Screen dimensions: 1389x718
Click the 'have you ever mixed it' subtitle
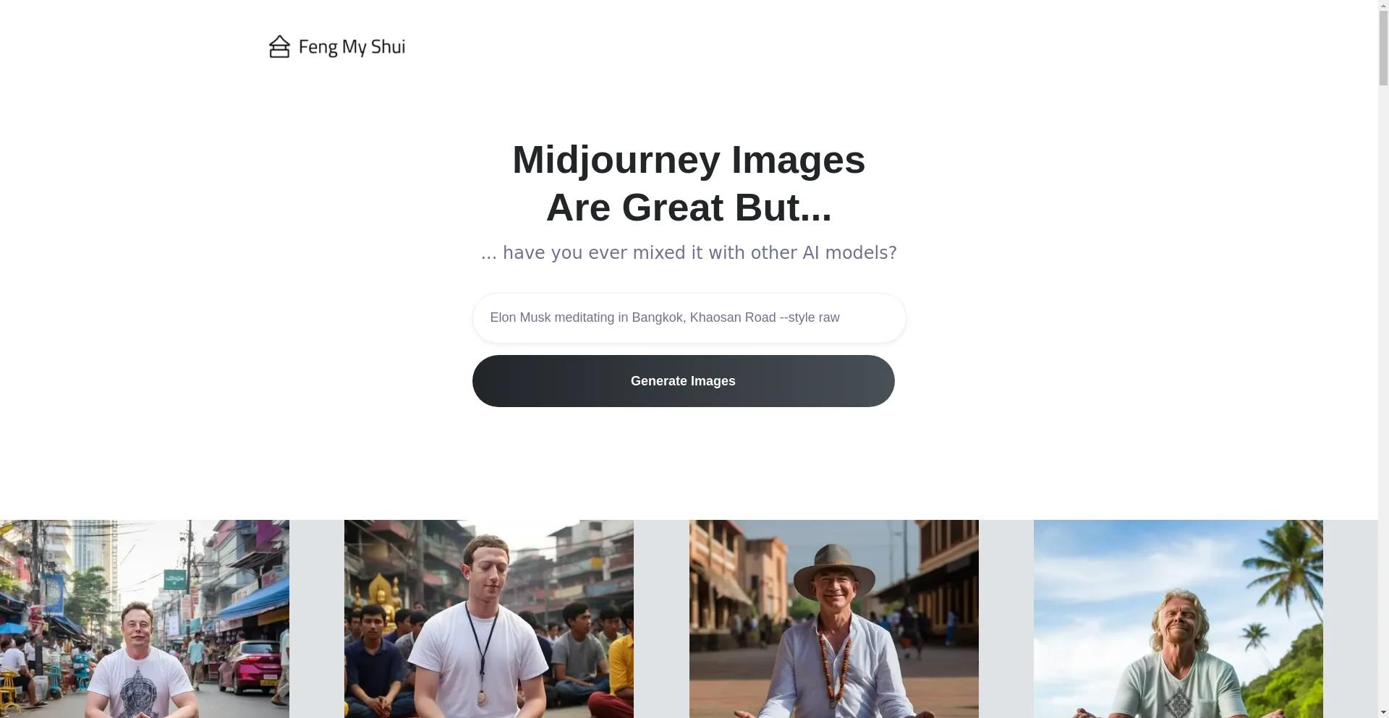689,253
